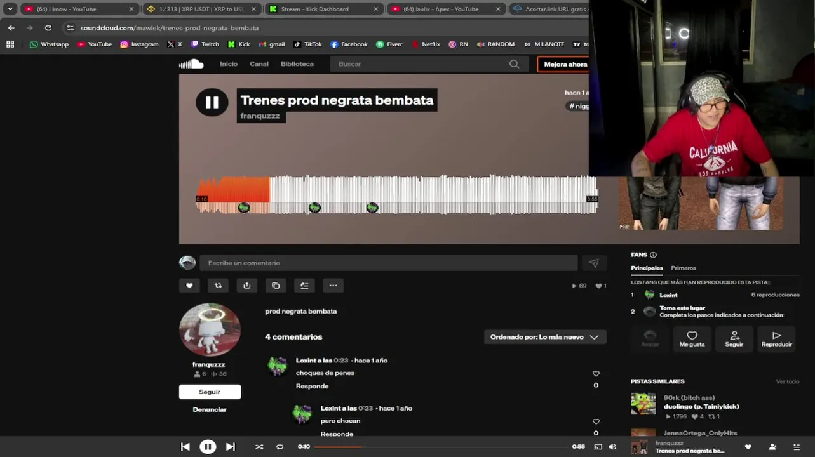
Task: Like the 'pero chocan' comment
Action: [596, 421]
